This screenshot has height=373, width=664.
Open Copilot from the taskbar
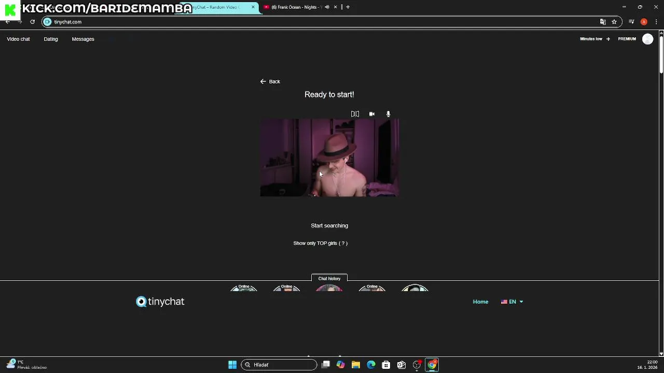click(340, 365)
